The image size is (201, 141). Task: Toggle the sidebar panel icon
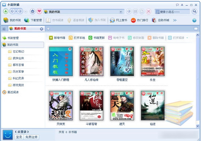[x=4, y=29]
